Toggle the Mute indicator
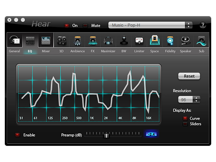 [85, 25]
